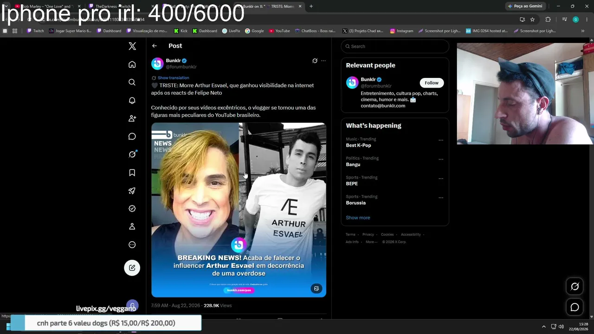Open the ChatBoss bookmark

(x=315, y=31)
